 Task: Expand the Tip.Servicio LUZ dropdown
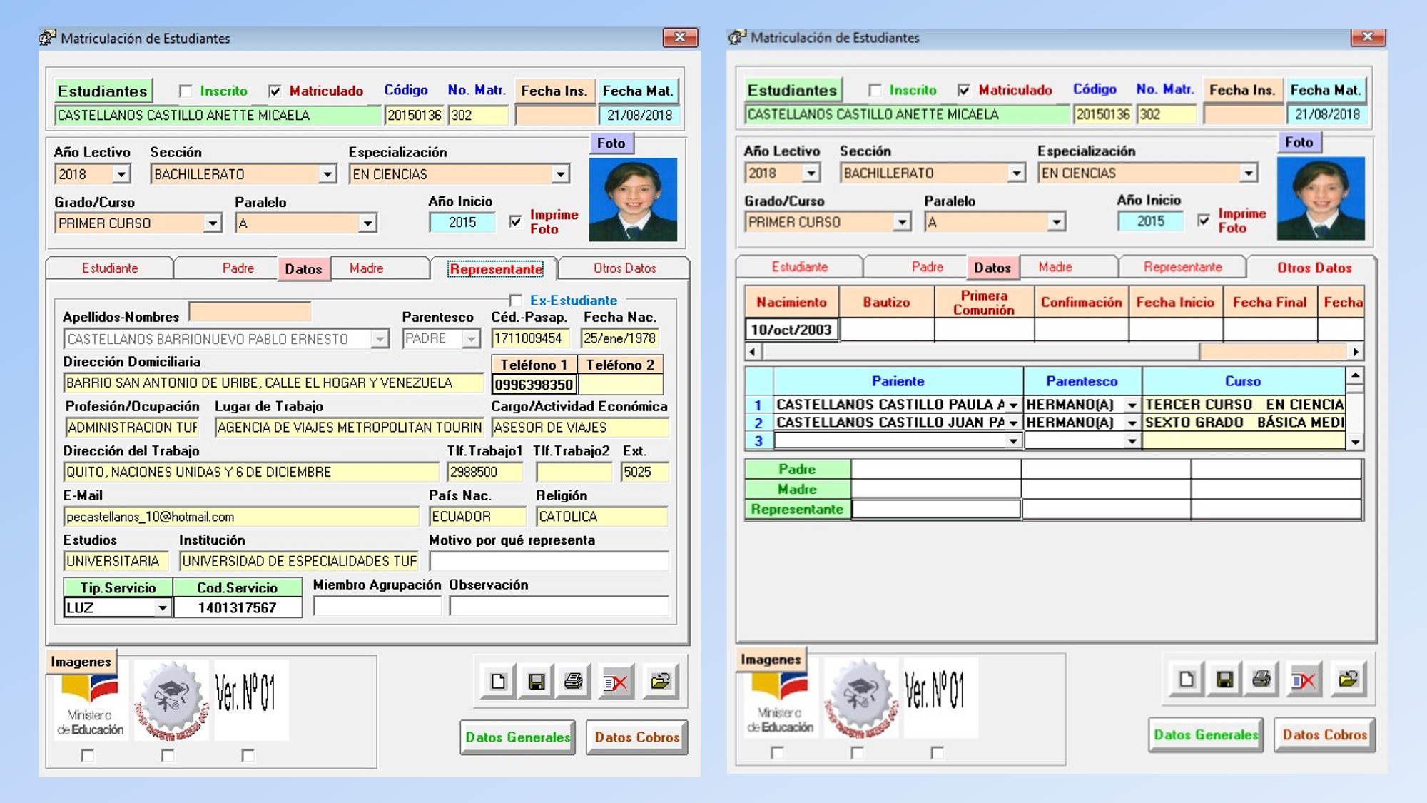coord(163,608)
